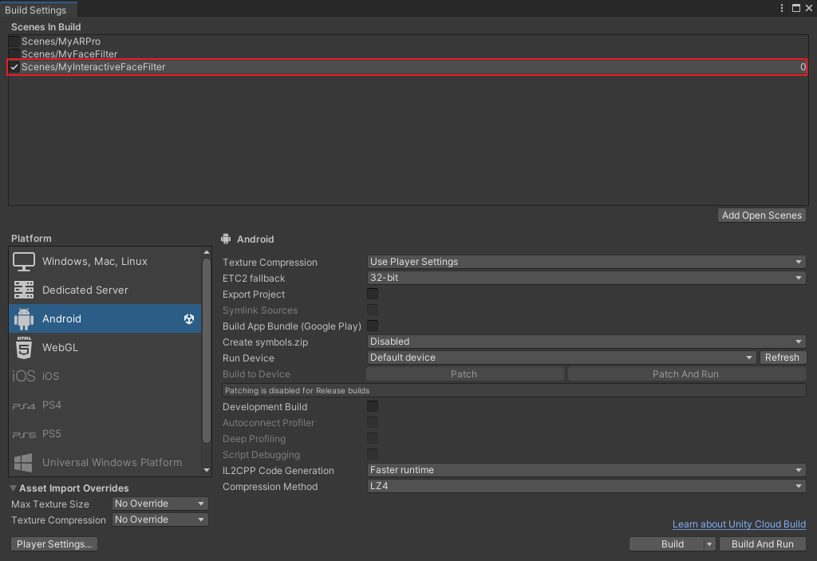Screen dimensions: 817x561
Task: Open the Learn about Unity Cloud Build link
Action: coord(739,524)
